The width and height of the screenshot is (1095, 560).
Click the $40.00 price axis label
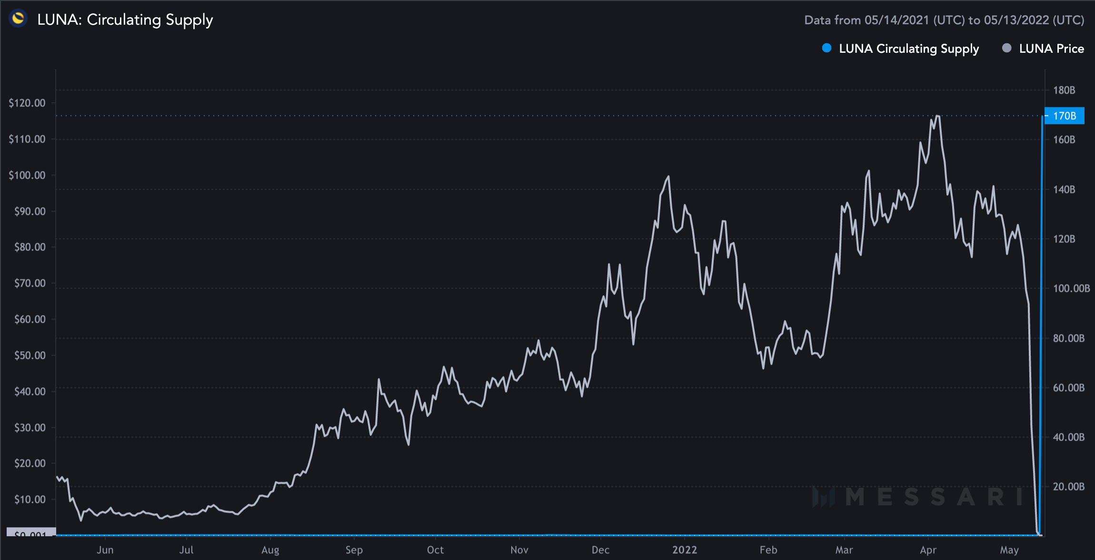30,392
